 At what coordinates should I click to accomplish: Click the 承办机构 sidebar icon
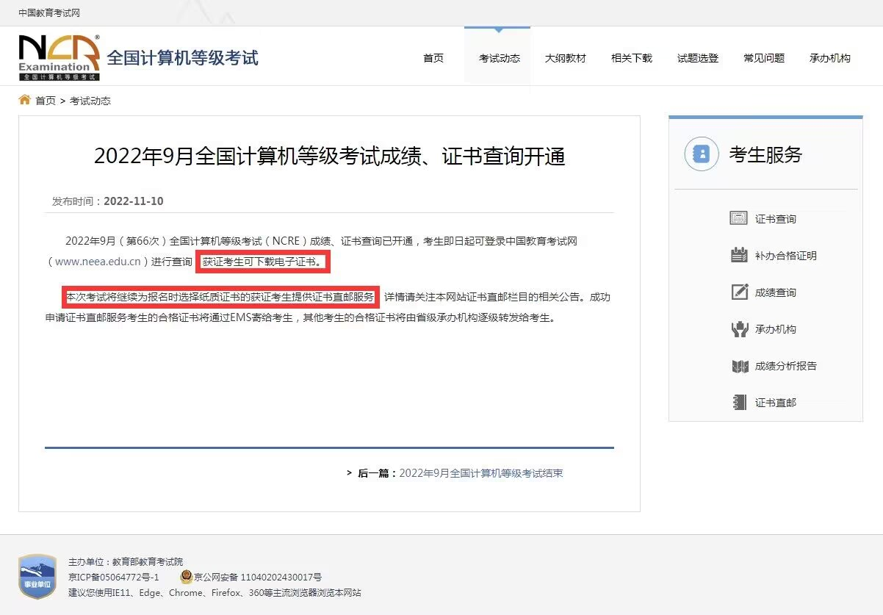739,328
